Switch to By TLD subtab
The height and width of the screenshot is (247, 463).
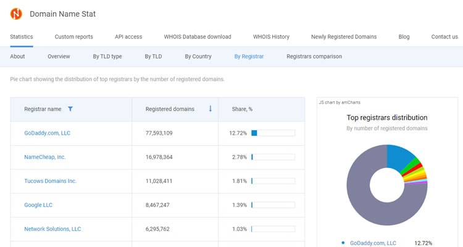tap(153, 56)
